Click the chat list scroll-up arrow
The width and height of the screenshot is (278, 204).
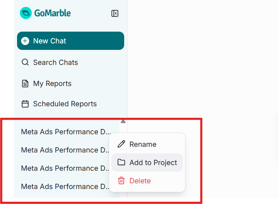(123, 121)
